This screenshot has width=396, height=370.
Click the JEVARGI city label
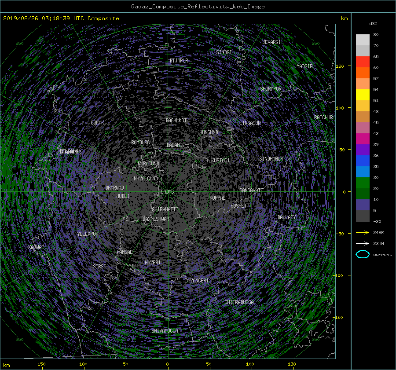point(271,42)
